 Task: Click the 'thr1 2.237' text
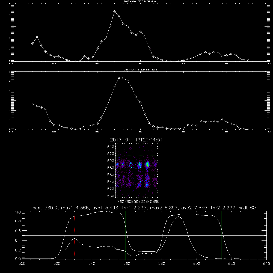click(x=134, y=208)
